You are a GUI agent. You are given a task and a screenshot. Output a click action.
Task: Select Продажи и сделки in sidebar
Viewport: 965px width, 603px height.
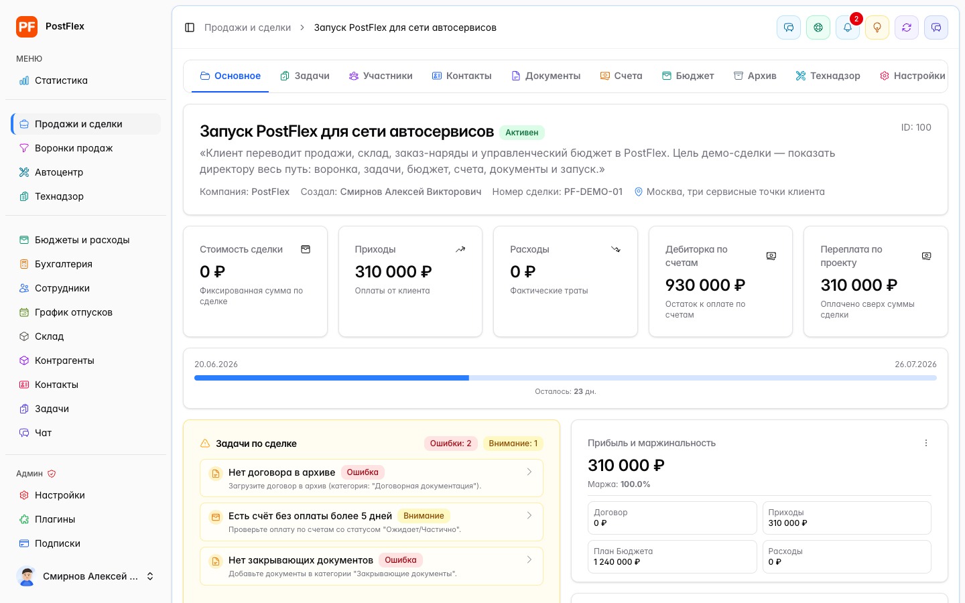(x=86, y=124)
